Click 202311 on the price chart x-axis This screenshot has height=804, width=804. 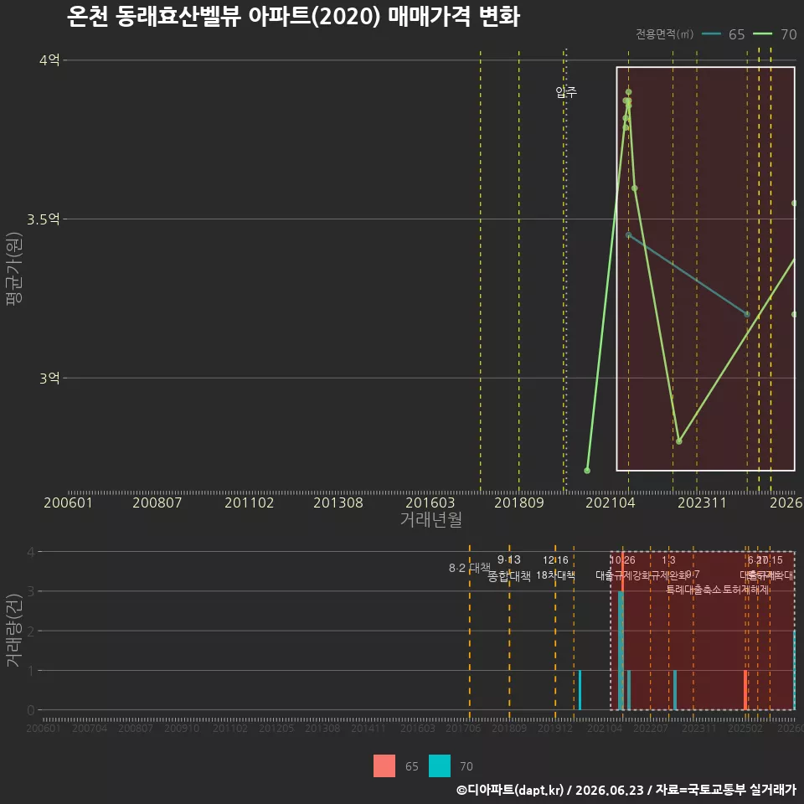pyautogui.click(x=702, y=502)
